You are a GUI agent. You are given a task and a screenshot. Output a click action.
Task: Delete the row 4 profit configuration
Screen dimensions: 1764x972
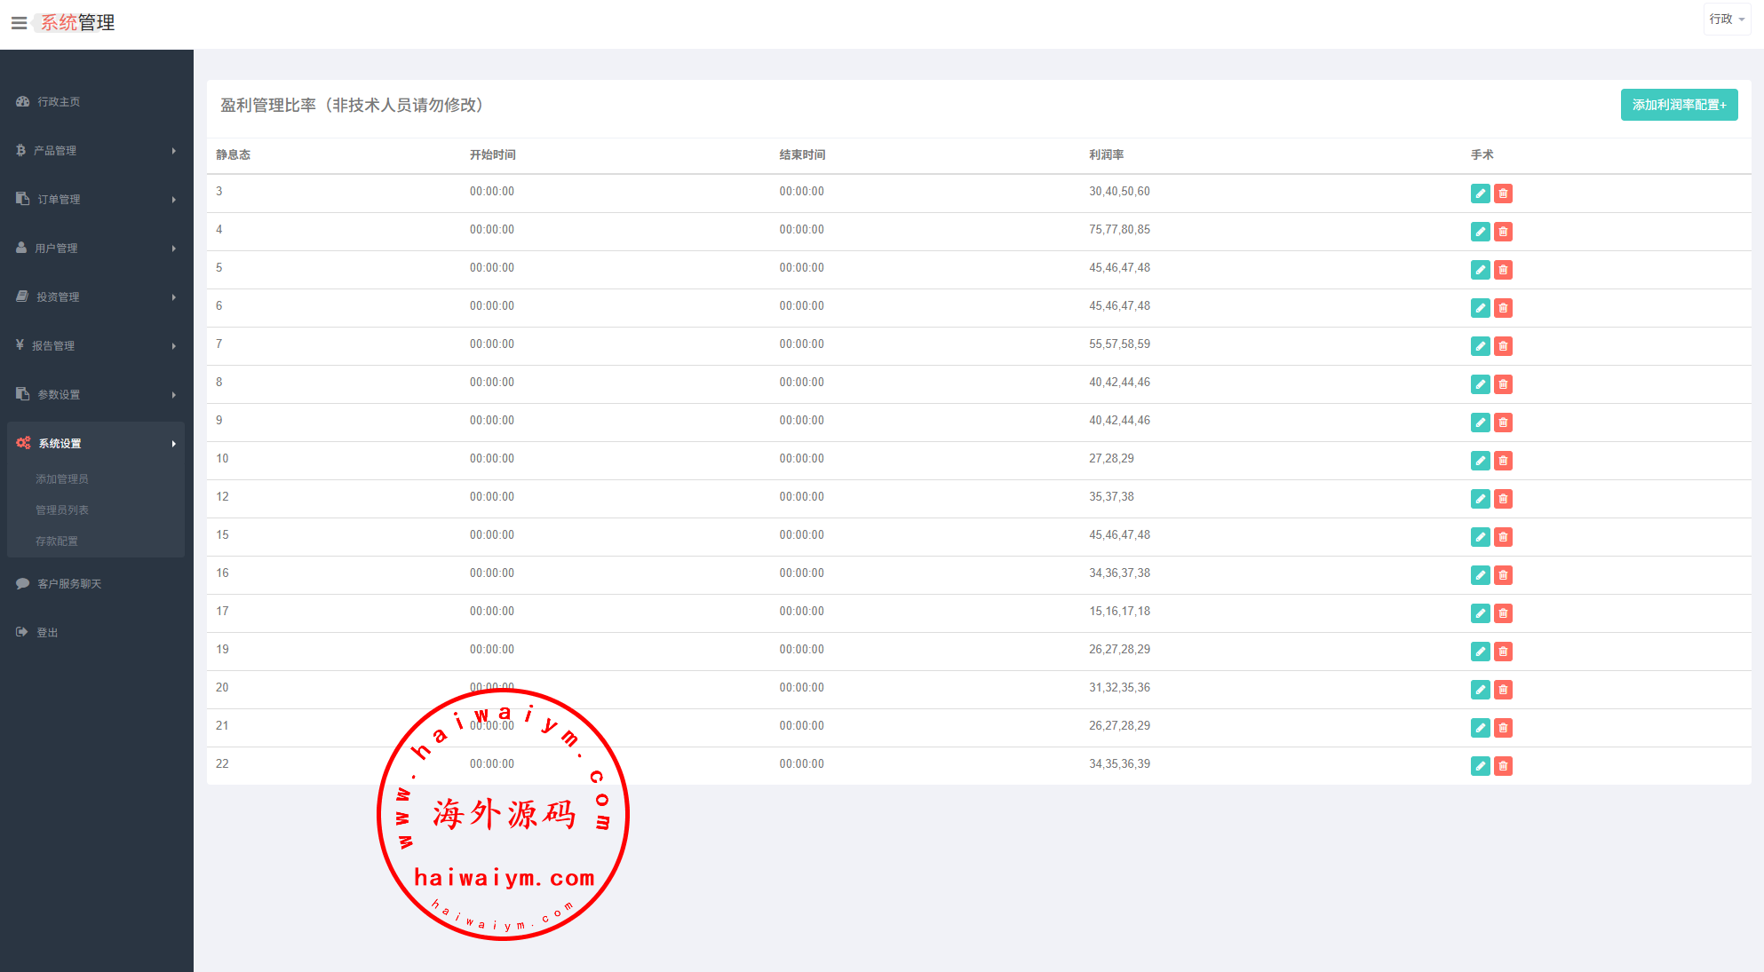point(1503,232)
